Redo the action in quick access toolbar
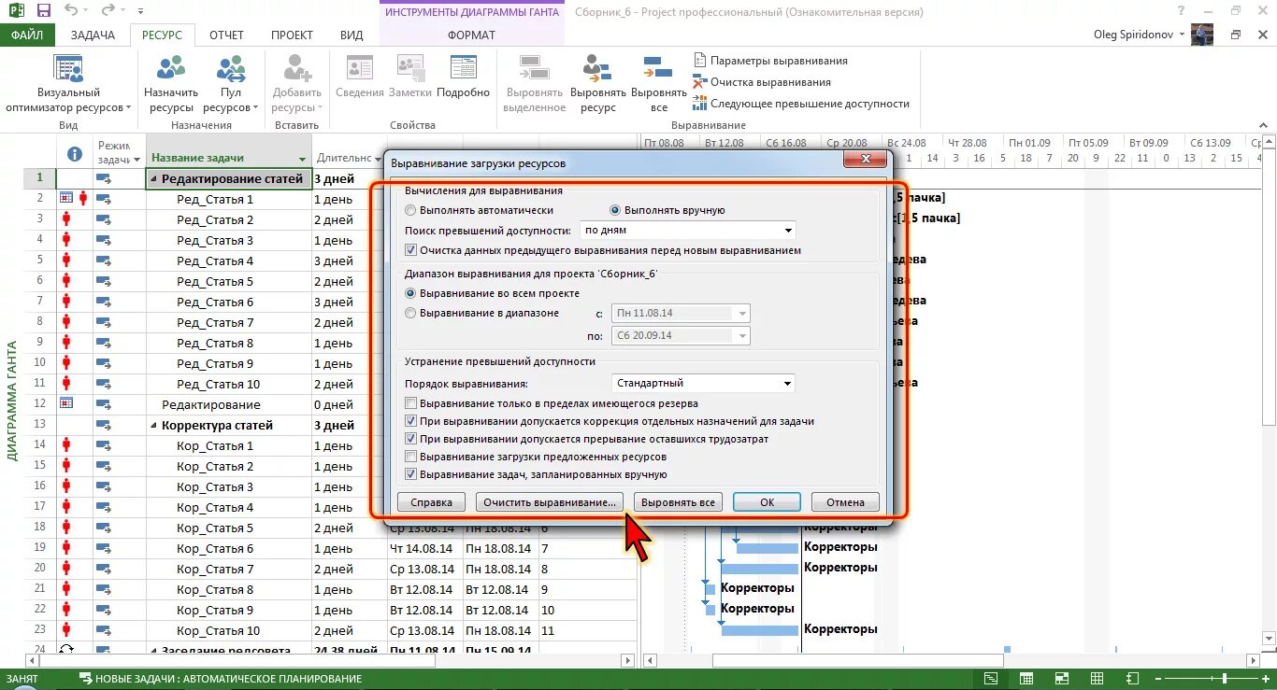The image size is (1277, 690). [109, 11]
